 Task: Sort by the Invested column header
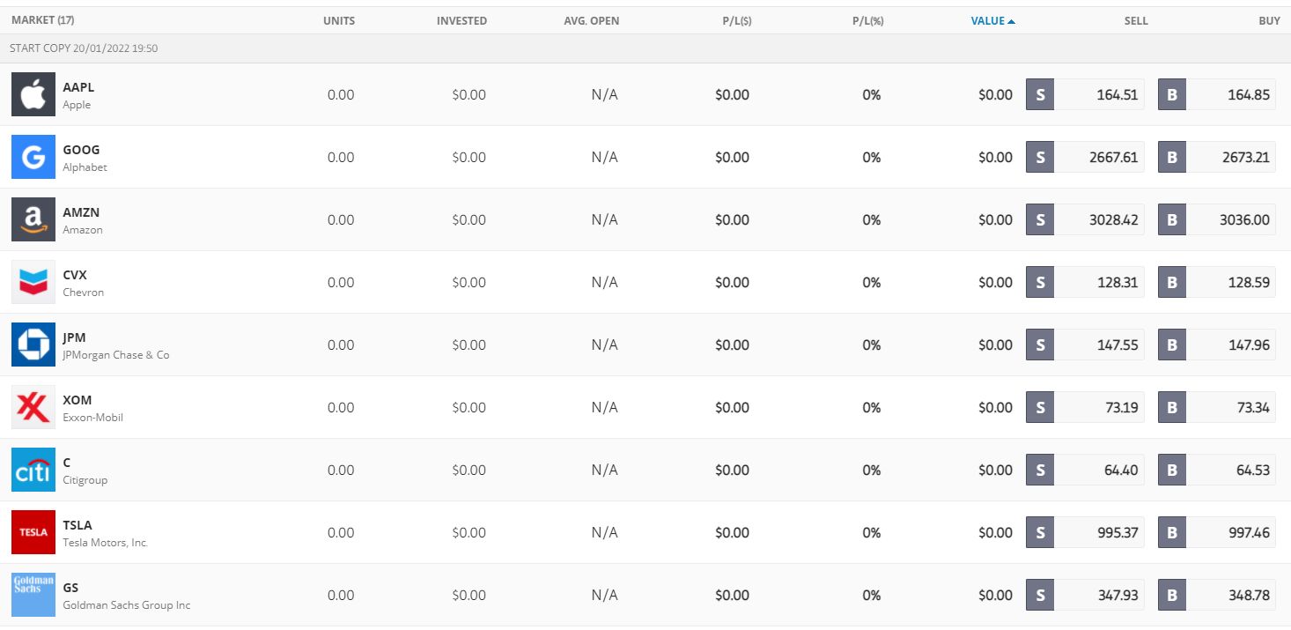tap(461, 21)
